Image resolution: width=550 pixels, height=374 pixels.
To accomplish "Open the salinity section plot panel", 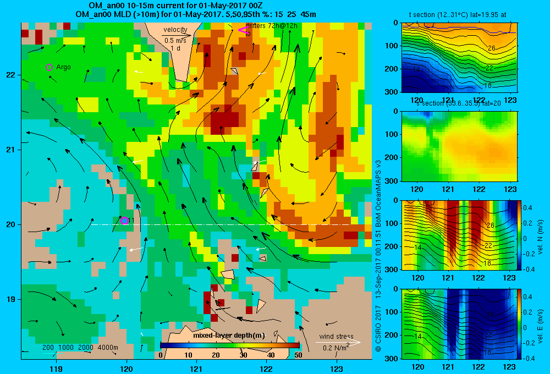I will pos(459,146).
